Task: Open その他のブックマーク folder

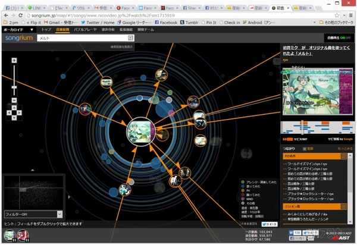Action: pyautogui.click(x=336, y=23)
